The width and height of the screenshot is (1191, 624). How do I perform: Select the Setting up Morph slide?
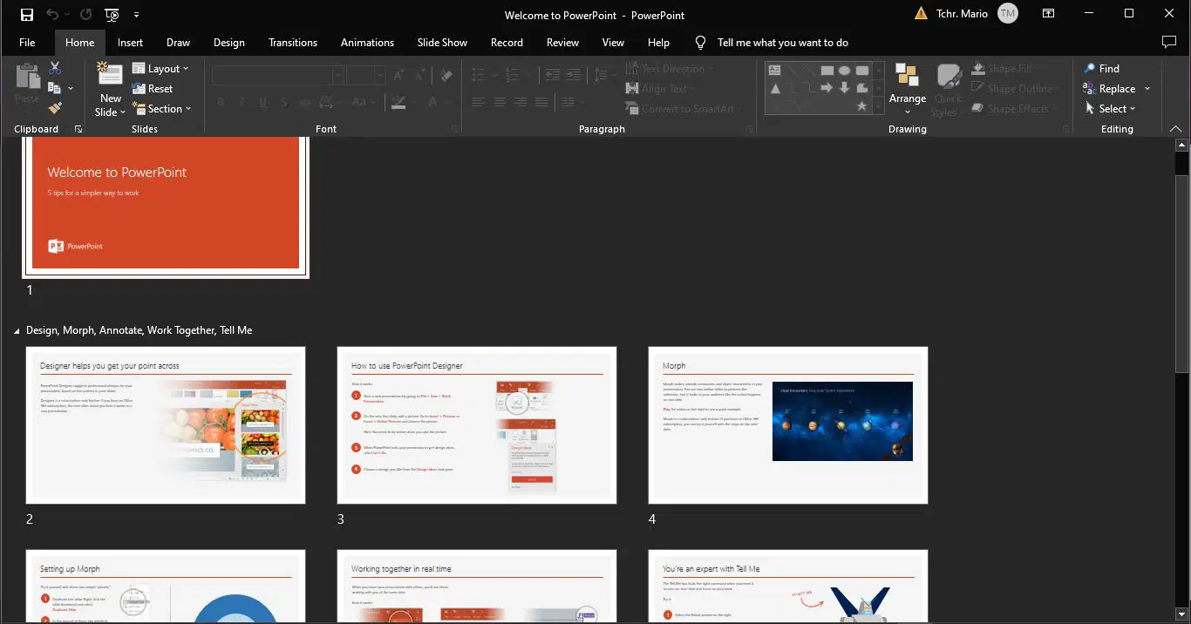pos(166,587)
